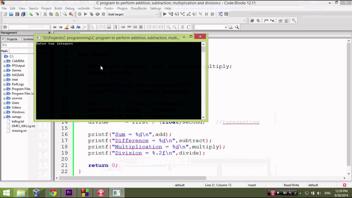Jump forward with right arrow icon
The height and width of the screenshot is (198, 352).
point(61,27)
